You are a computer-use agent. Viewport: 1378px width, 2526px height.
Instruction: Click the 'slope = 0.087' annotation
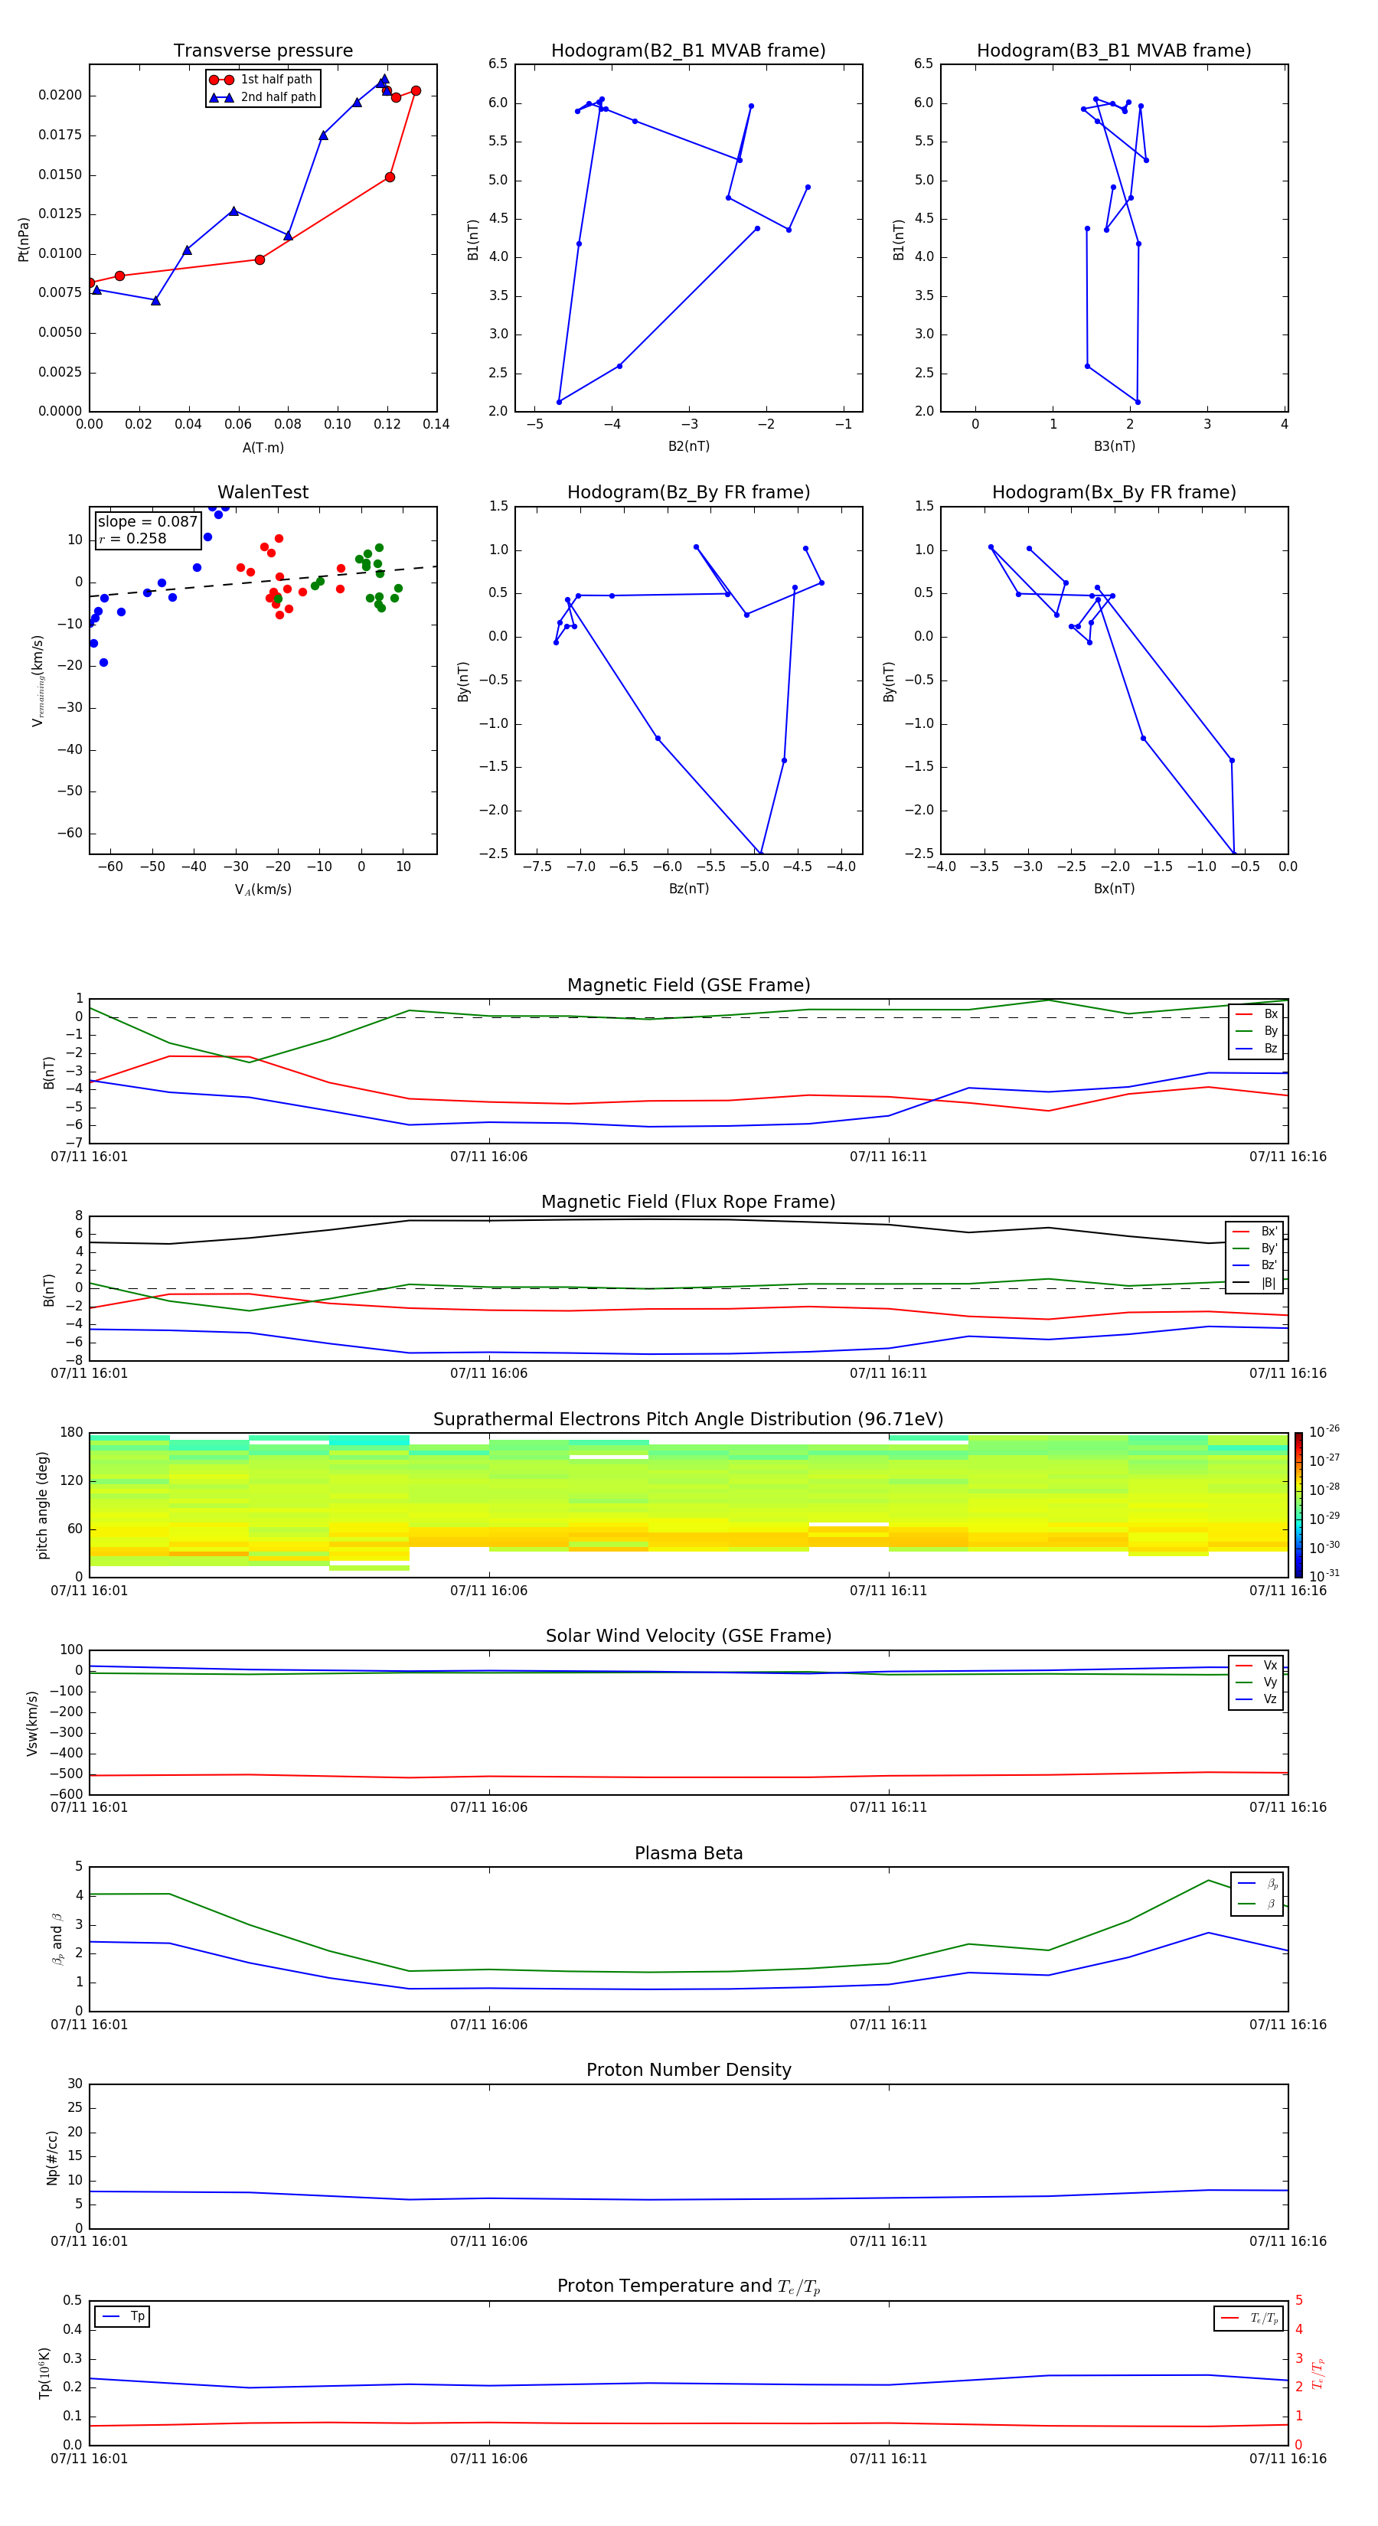[148, 522]
